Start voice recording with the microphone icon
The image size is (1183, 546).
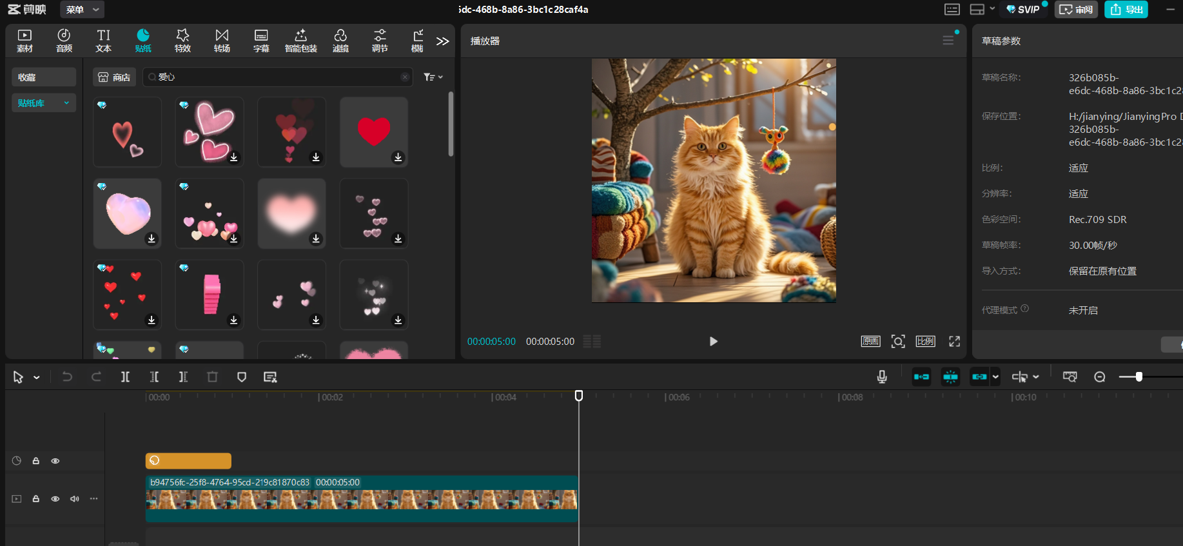click(x=882, y=377)
